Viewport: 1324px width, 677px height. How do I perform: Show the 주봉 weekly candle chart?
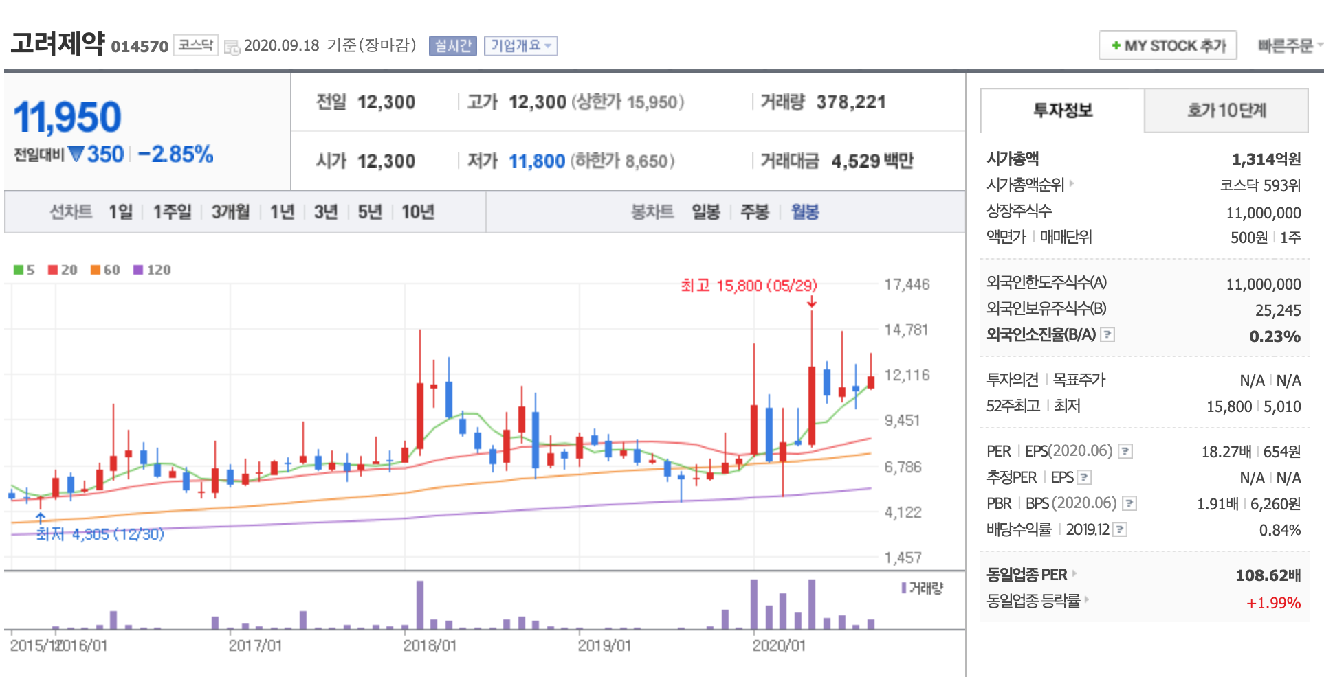(754, 211)
